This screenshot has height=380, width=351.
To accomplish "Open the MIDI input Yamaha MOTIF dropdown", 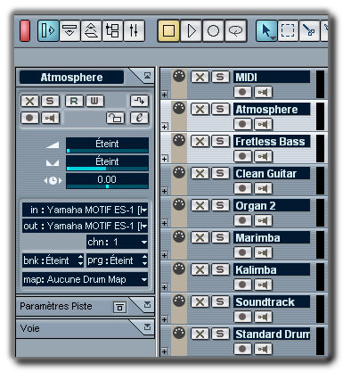I will [x=85, y=210].
